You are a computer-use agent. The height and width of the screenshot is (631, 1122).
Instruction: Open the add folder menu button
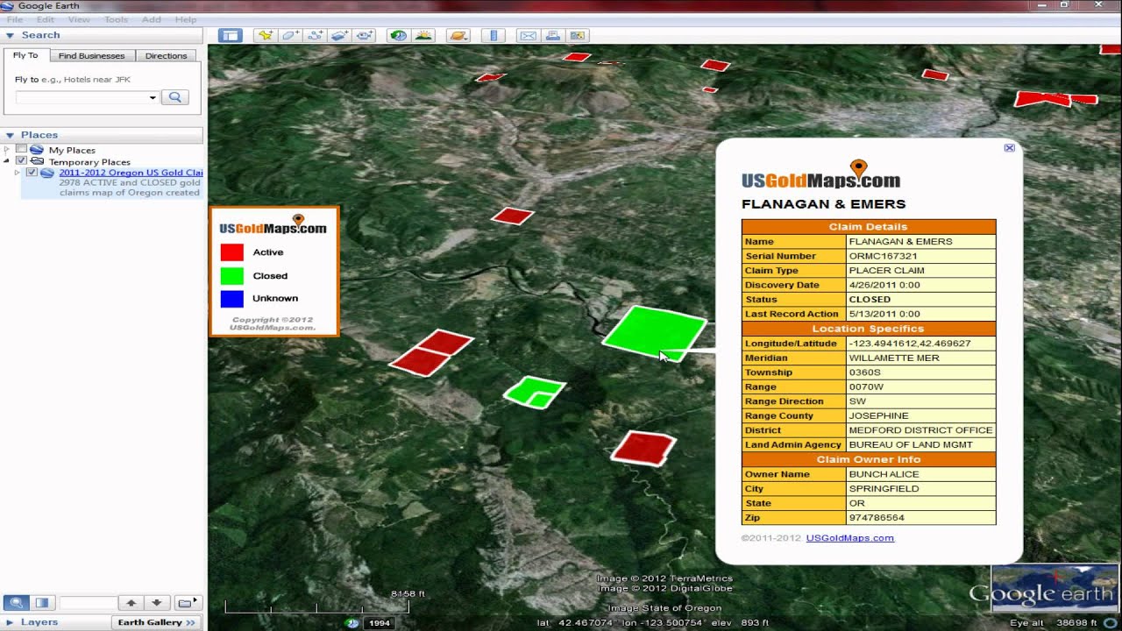(188, 603)
